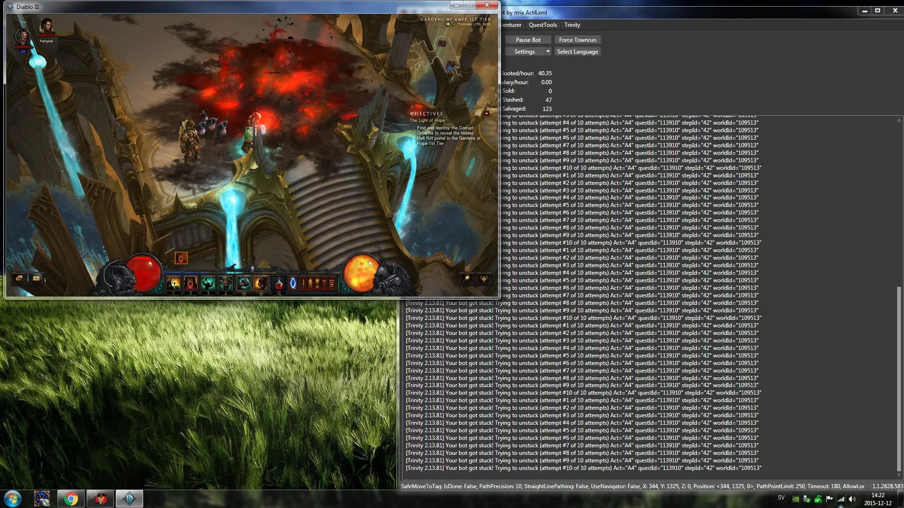Viewport: 904px width, 508px height.
Task: Open the Action Center flag icon
Action: (830, 499)
